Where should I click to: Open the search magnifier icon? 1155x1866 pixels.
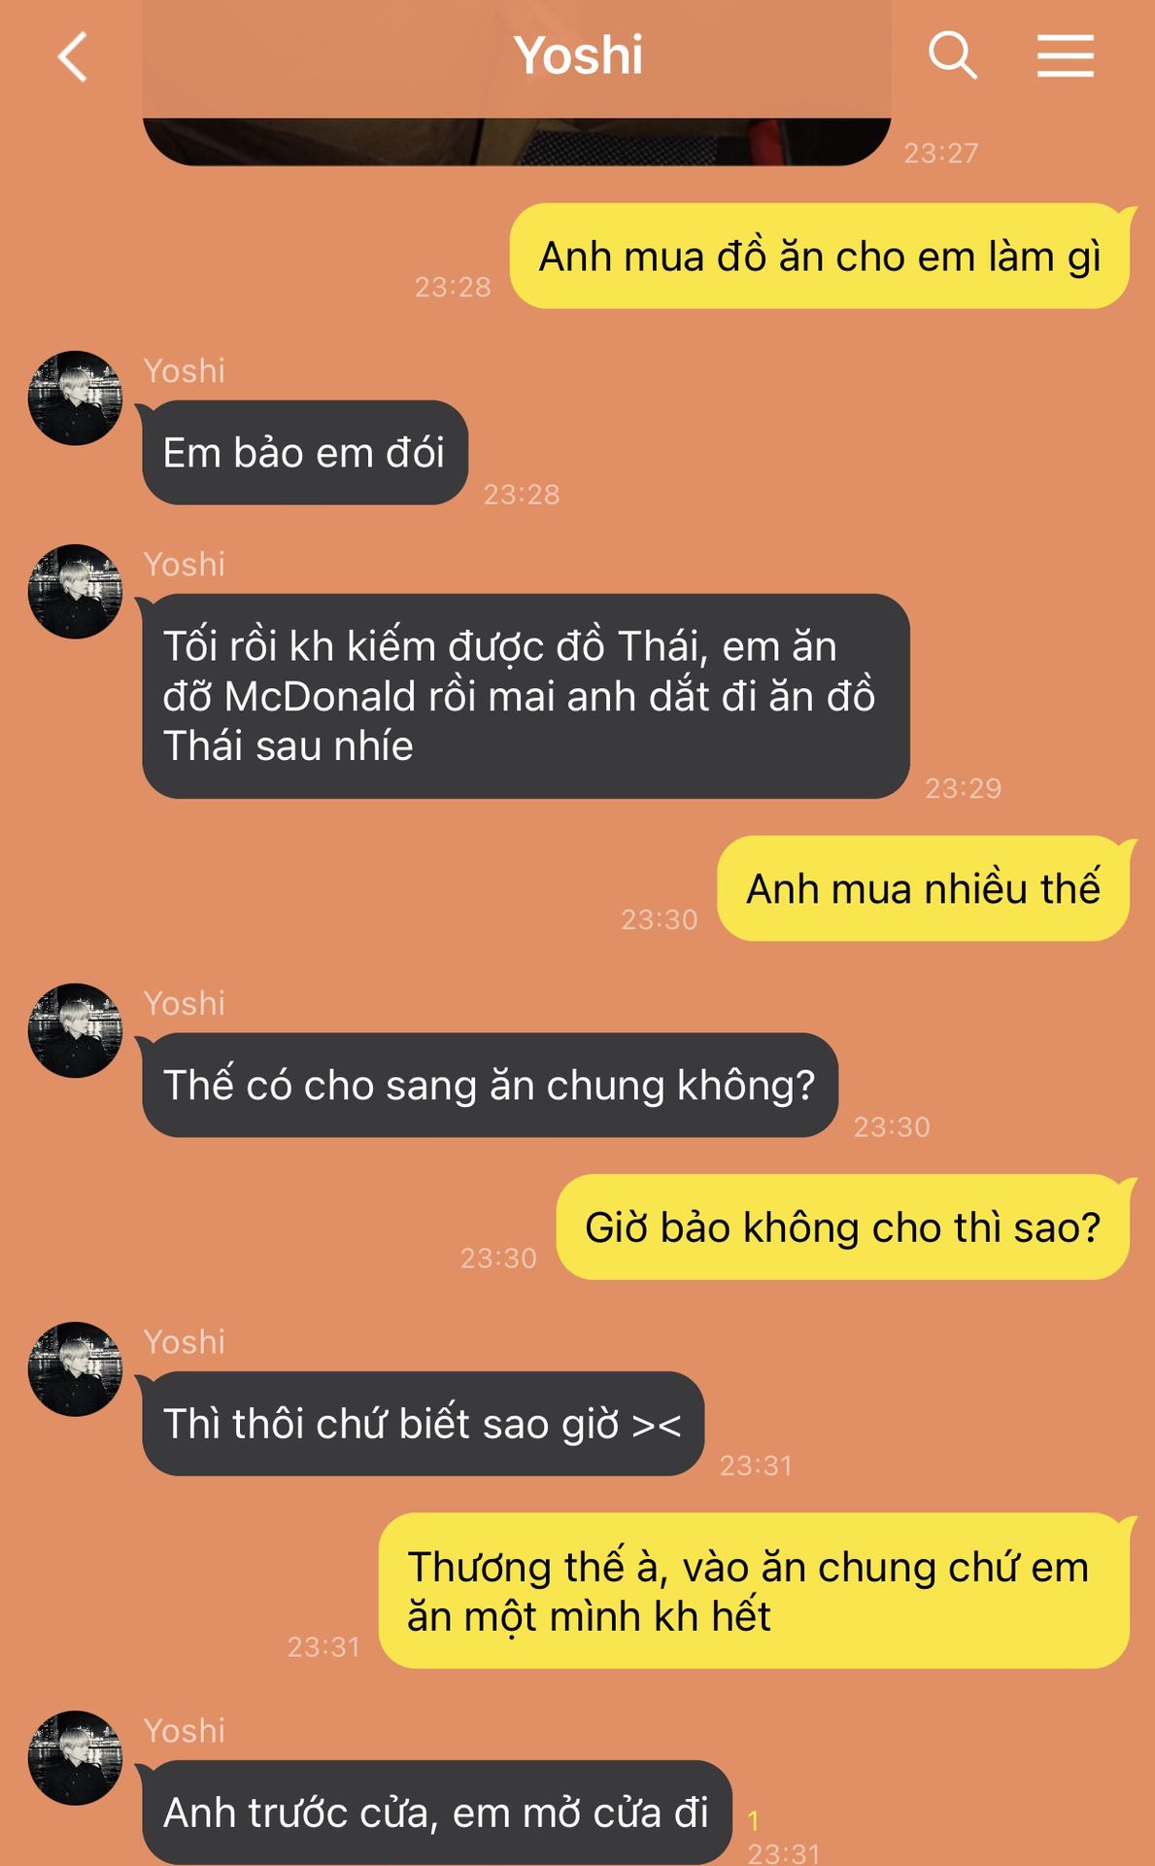pyautogui.click(x=952, y=54)
